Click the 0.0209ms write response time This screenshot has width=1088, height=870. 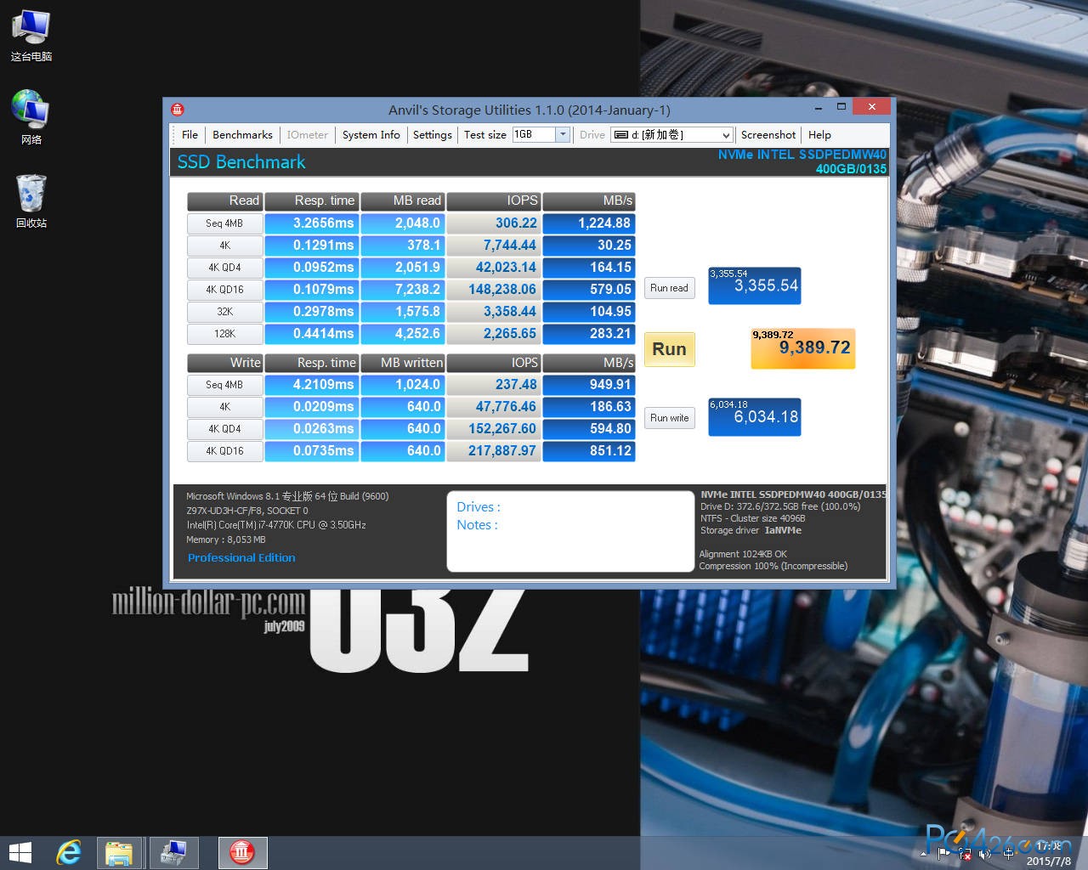coord(311,407)
